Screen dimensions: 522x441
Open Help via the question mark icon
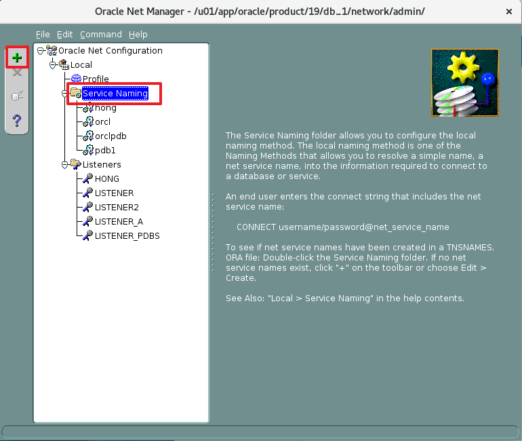pos(17,120)
